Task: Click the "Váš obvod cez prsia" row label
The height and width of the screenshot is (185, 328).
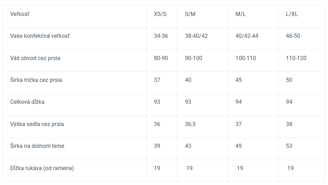Action: [x=35, y=58]
